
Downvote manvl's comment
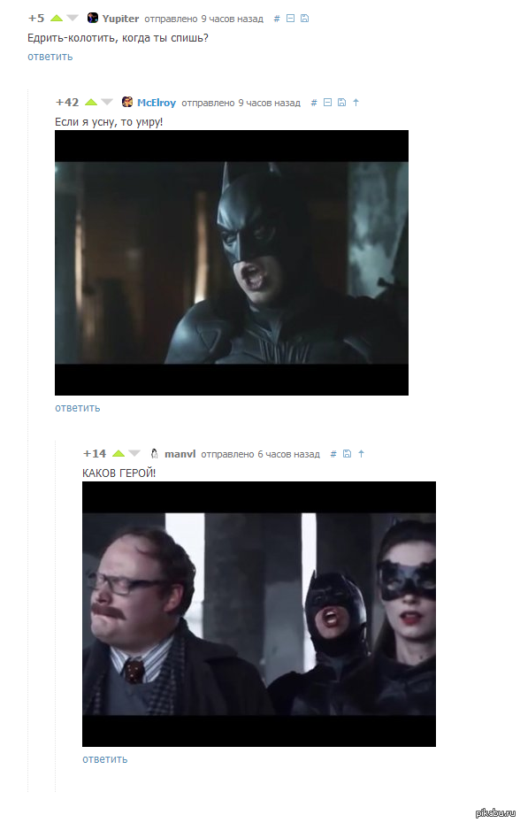coord(134,453)
